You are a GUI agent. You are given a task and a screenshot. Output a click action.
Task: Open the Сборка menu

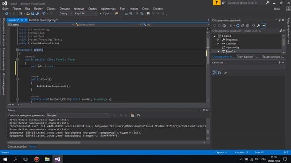tap(51, 9)
